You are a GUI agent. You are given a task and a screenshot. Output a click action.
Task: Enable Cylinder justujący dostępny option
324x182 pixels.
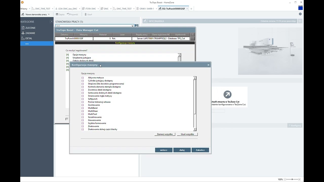[83, 81]
